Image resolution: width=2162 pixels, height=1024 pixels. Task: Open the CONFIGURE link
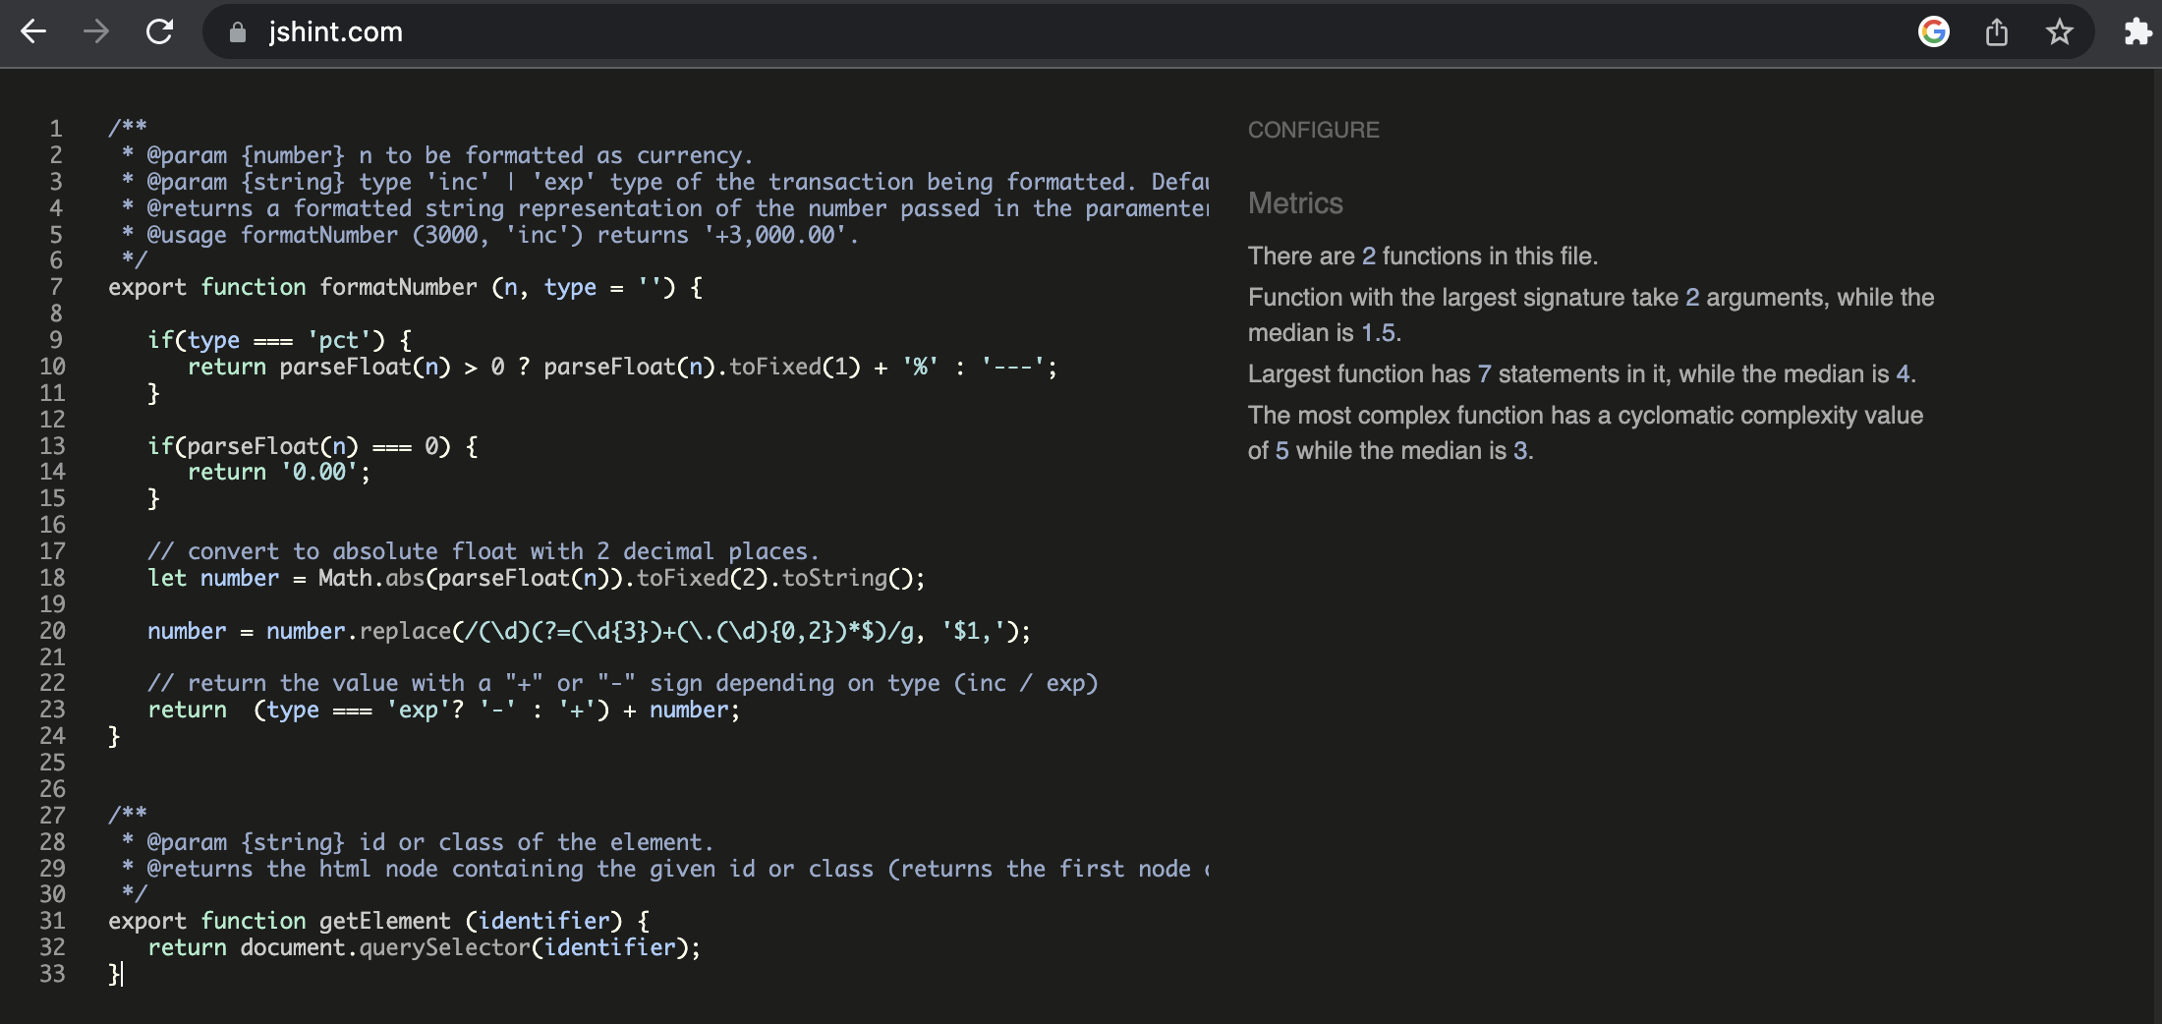pyautogui.click(x=1313, y=130)
